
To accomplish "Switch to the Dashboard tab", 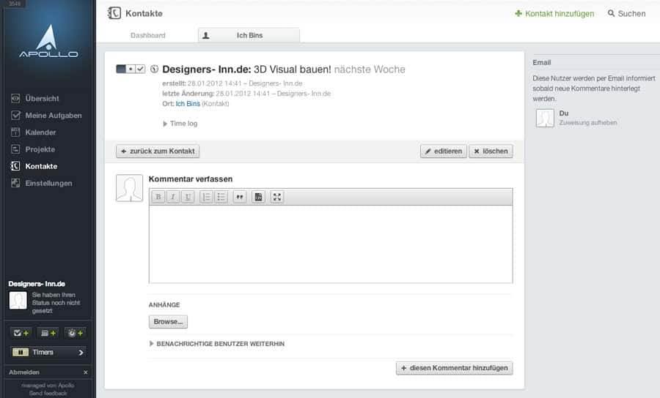I will pos(147,35).
